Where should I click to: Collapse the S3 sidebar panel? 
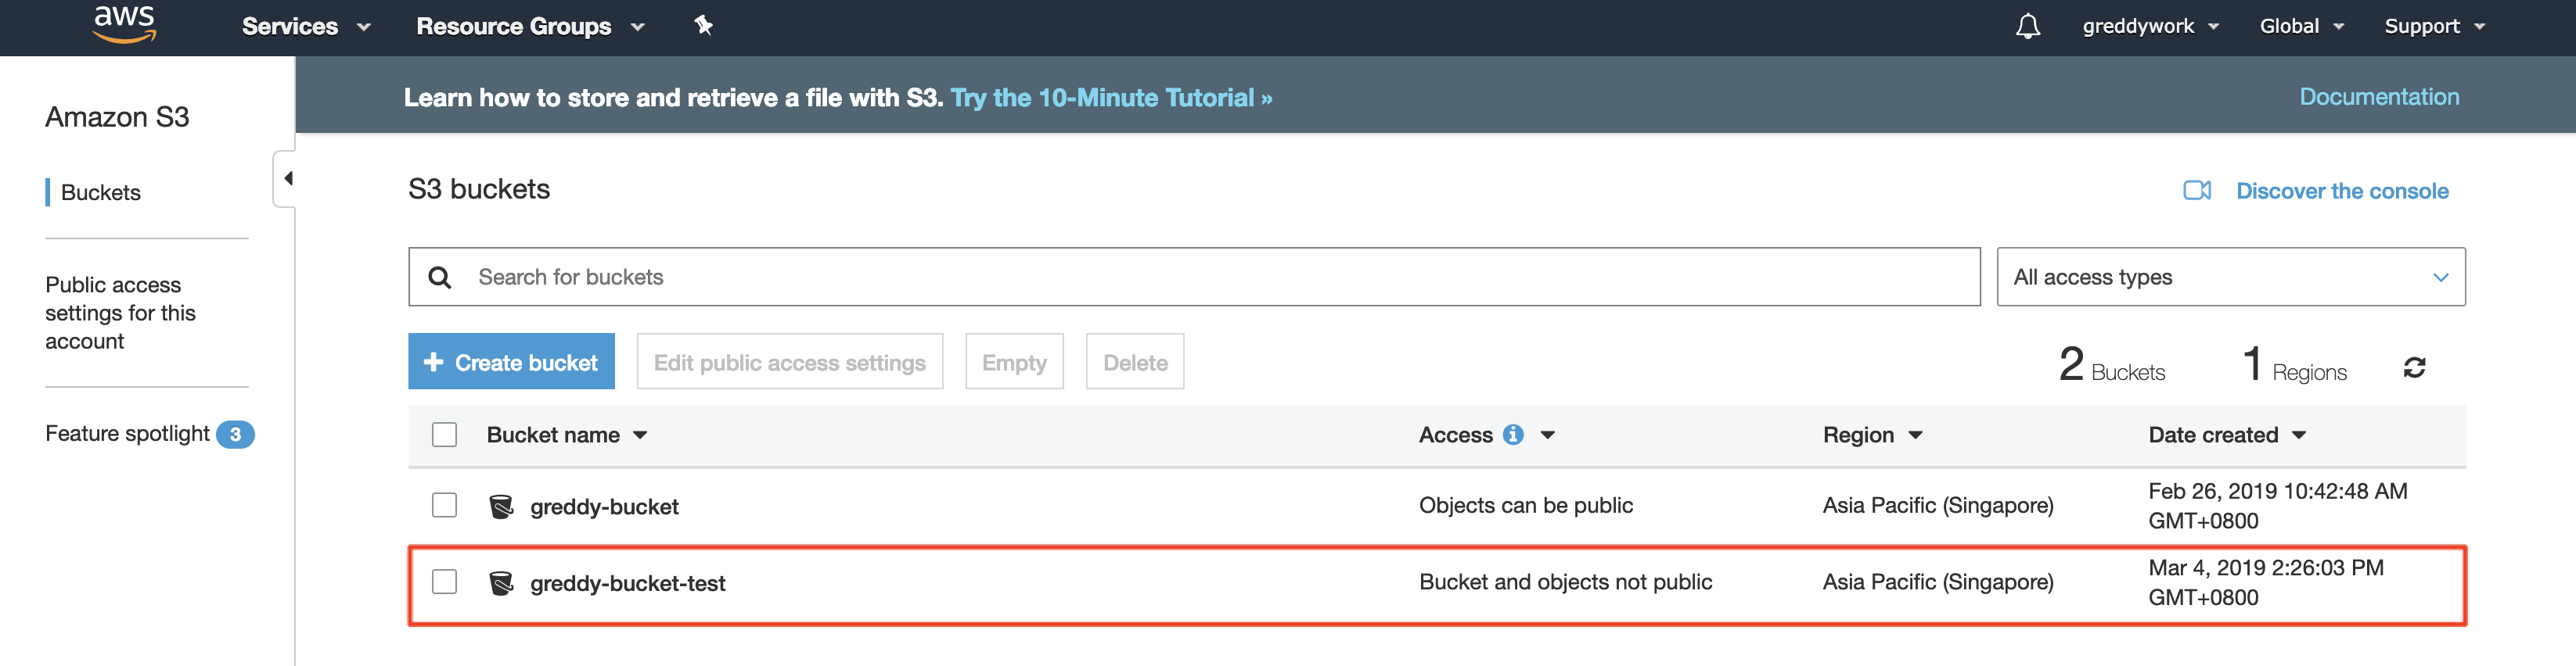click(x=286, y=179)
